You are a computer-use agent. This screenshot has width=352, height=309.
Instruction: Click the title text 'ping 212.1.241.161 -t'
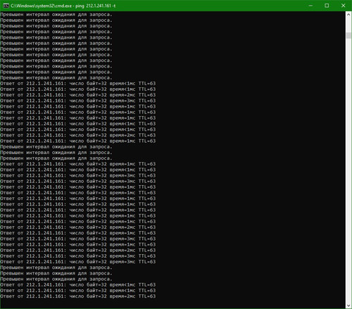(95, 6)
